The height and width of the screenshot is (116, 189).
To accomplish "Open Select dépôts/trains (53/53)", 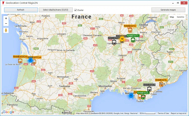I will click(x=56, y=10).
